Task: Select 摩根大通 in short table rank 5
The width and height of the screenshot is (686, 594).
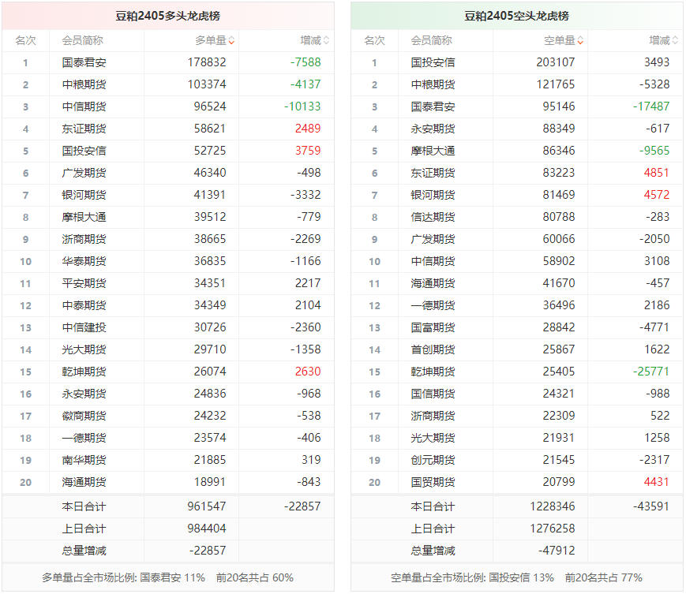Action: coord(433,151)
